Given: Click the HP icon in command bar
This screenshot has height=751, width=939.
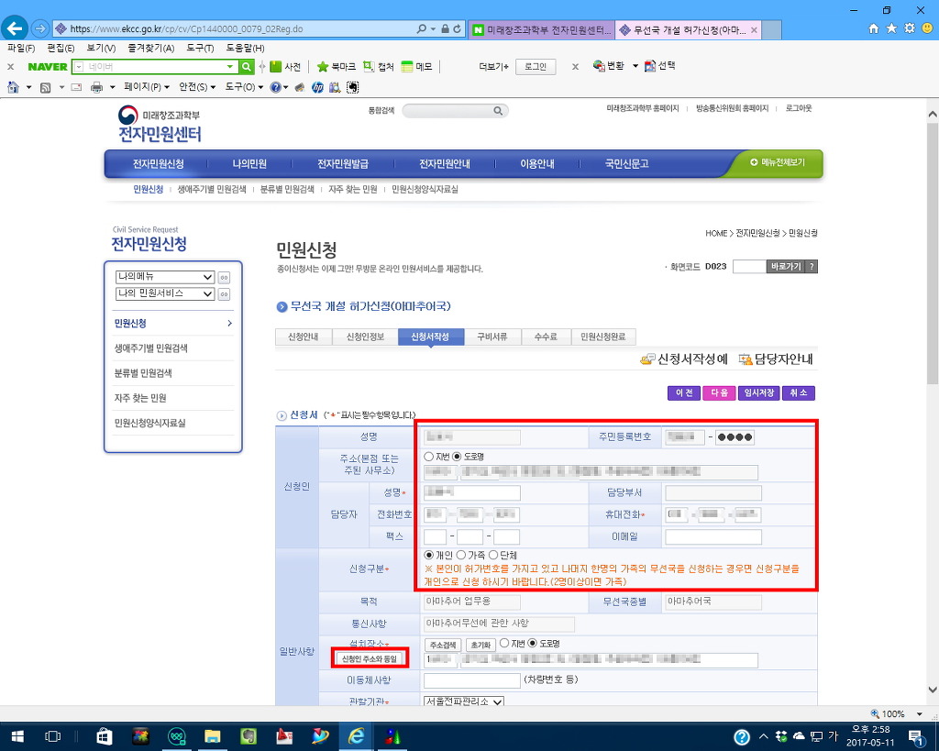Looking at the screenshot, I should click(x=317, y=87).
